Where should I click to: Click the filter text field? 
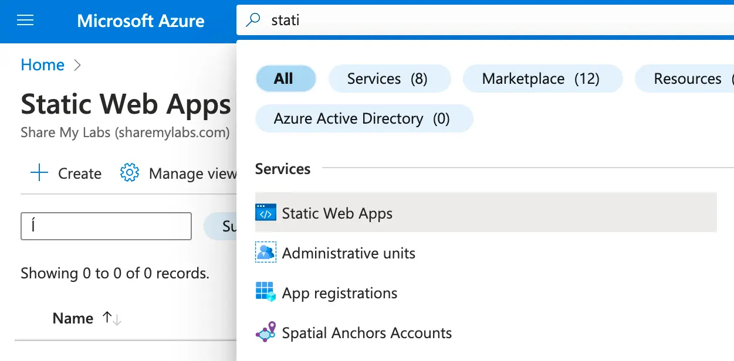point(106,226)
